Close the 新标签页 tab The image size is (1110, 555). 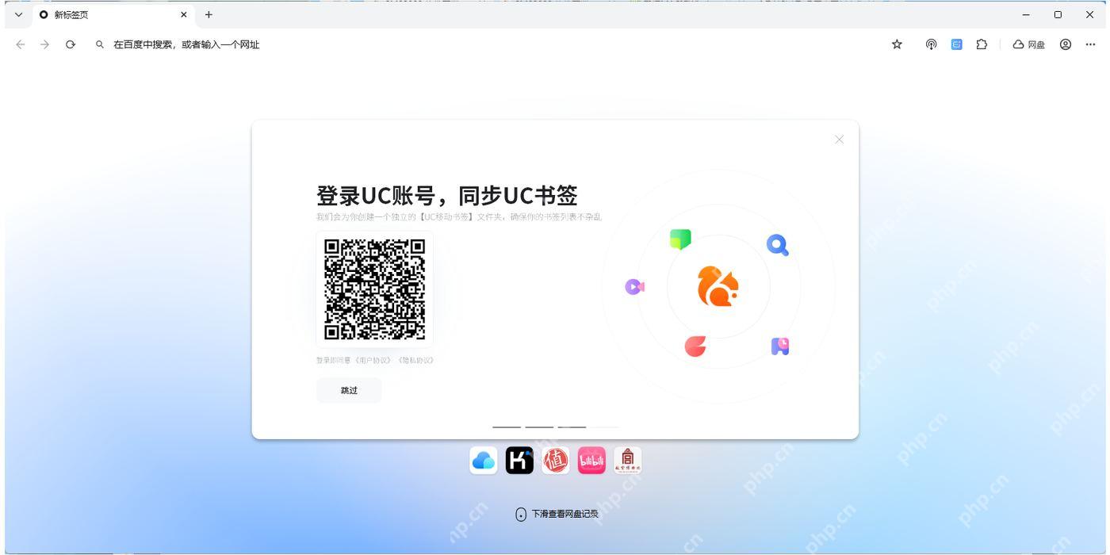[184, 14]
